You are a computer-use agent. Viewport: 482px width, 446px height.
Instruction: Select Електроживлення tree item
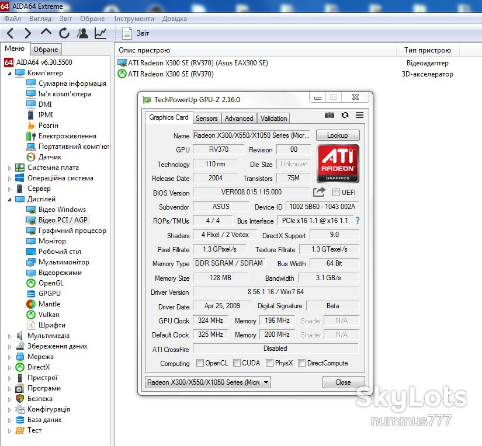61,136
